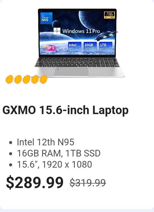
Task: Click the 16GB RAM, 1TB SSD spec
Action: click(59, 153)
